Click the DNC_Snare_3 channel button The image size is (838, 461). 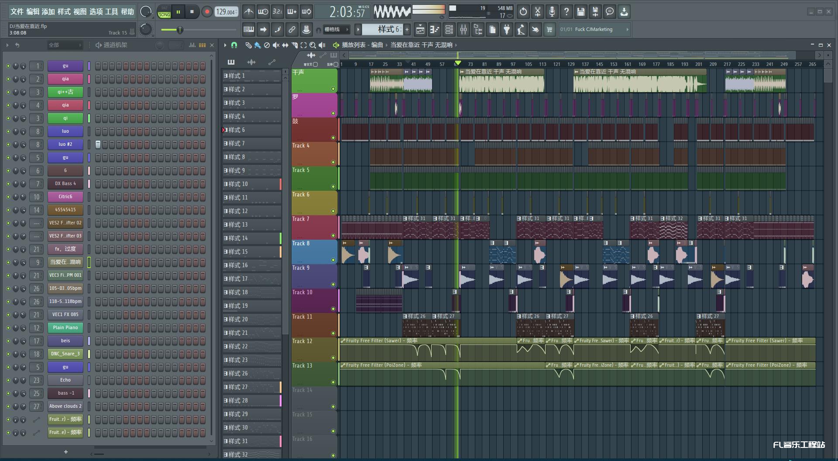65,354
